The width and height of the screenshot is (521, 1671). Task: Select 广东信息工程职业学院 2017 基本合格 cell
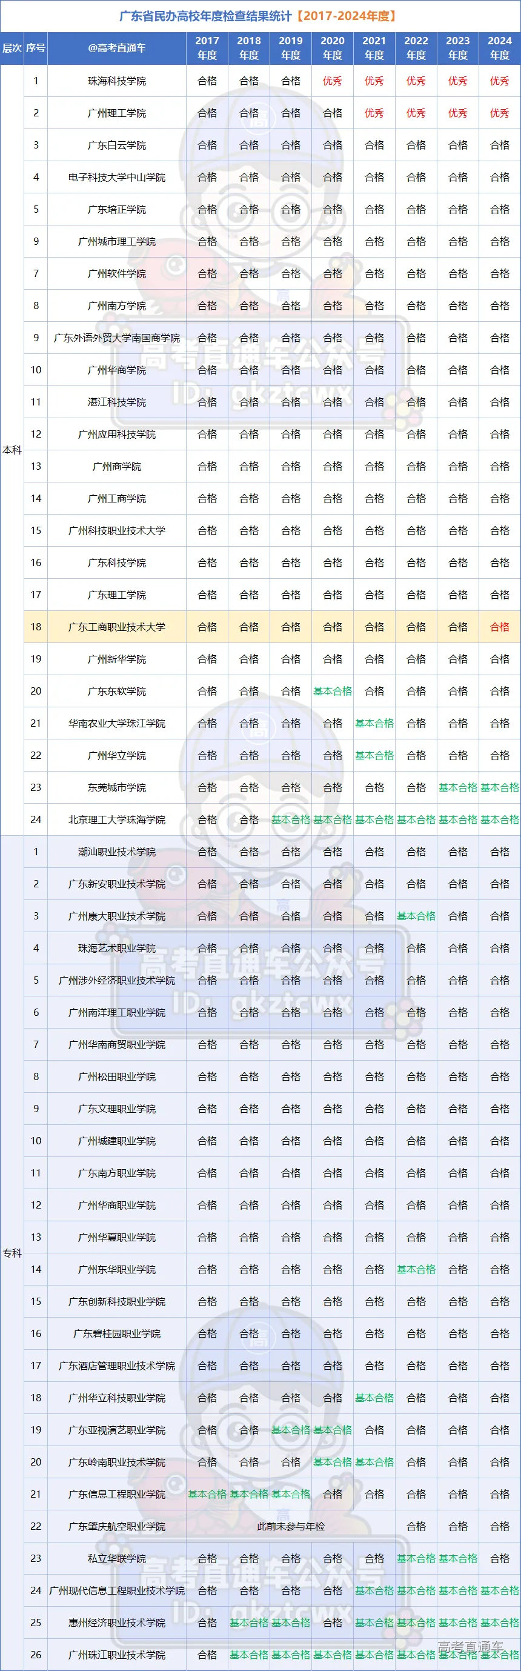[207, 1494]
